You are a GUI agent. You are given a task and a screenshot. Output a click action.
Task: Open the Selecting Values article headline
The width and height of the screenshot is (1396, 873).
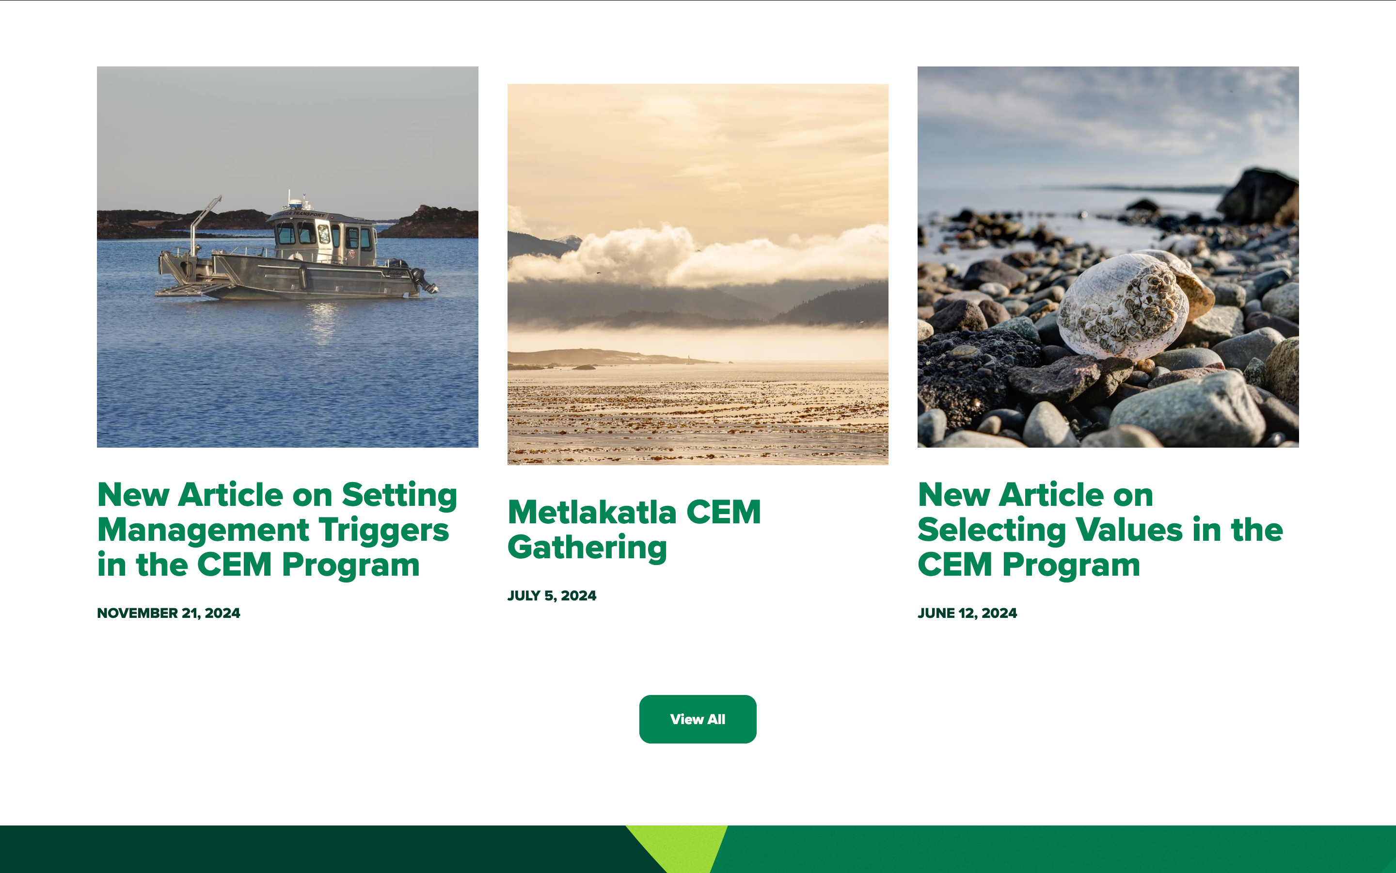point(1100,530)
